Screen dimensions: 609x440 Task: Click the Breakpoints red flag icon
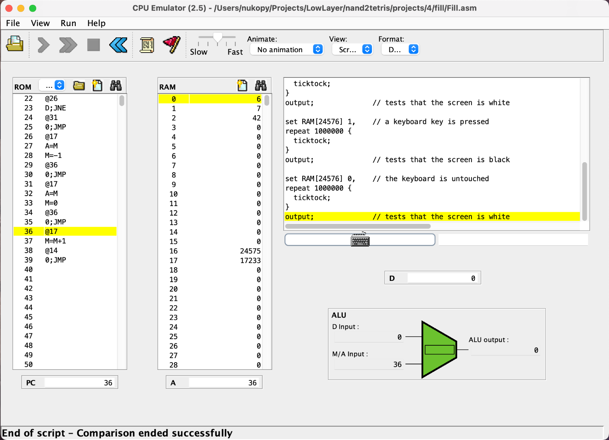tap(171, 44)
